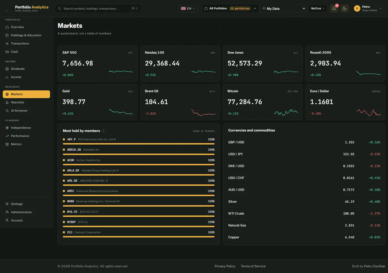Open the Native currency dropdown
Viewport: 388px width, 273px height.
click(318, 9)
